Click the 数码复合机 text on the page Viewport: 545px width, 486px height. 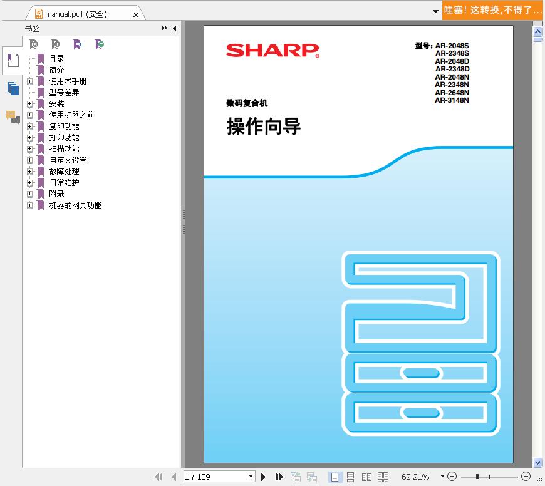point(247,103)
